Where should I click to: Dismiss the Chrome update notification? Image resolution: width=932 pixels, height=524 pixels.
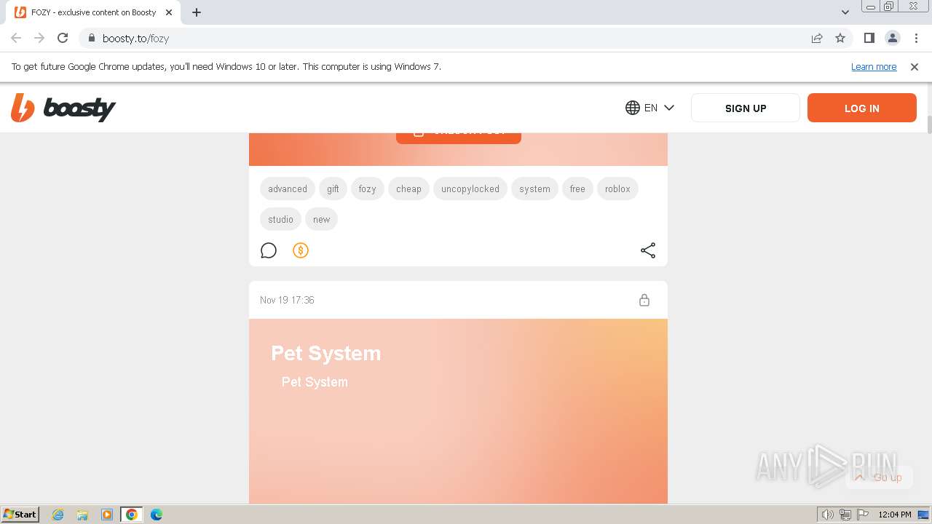click(915, 66)
